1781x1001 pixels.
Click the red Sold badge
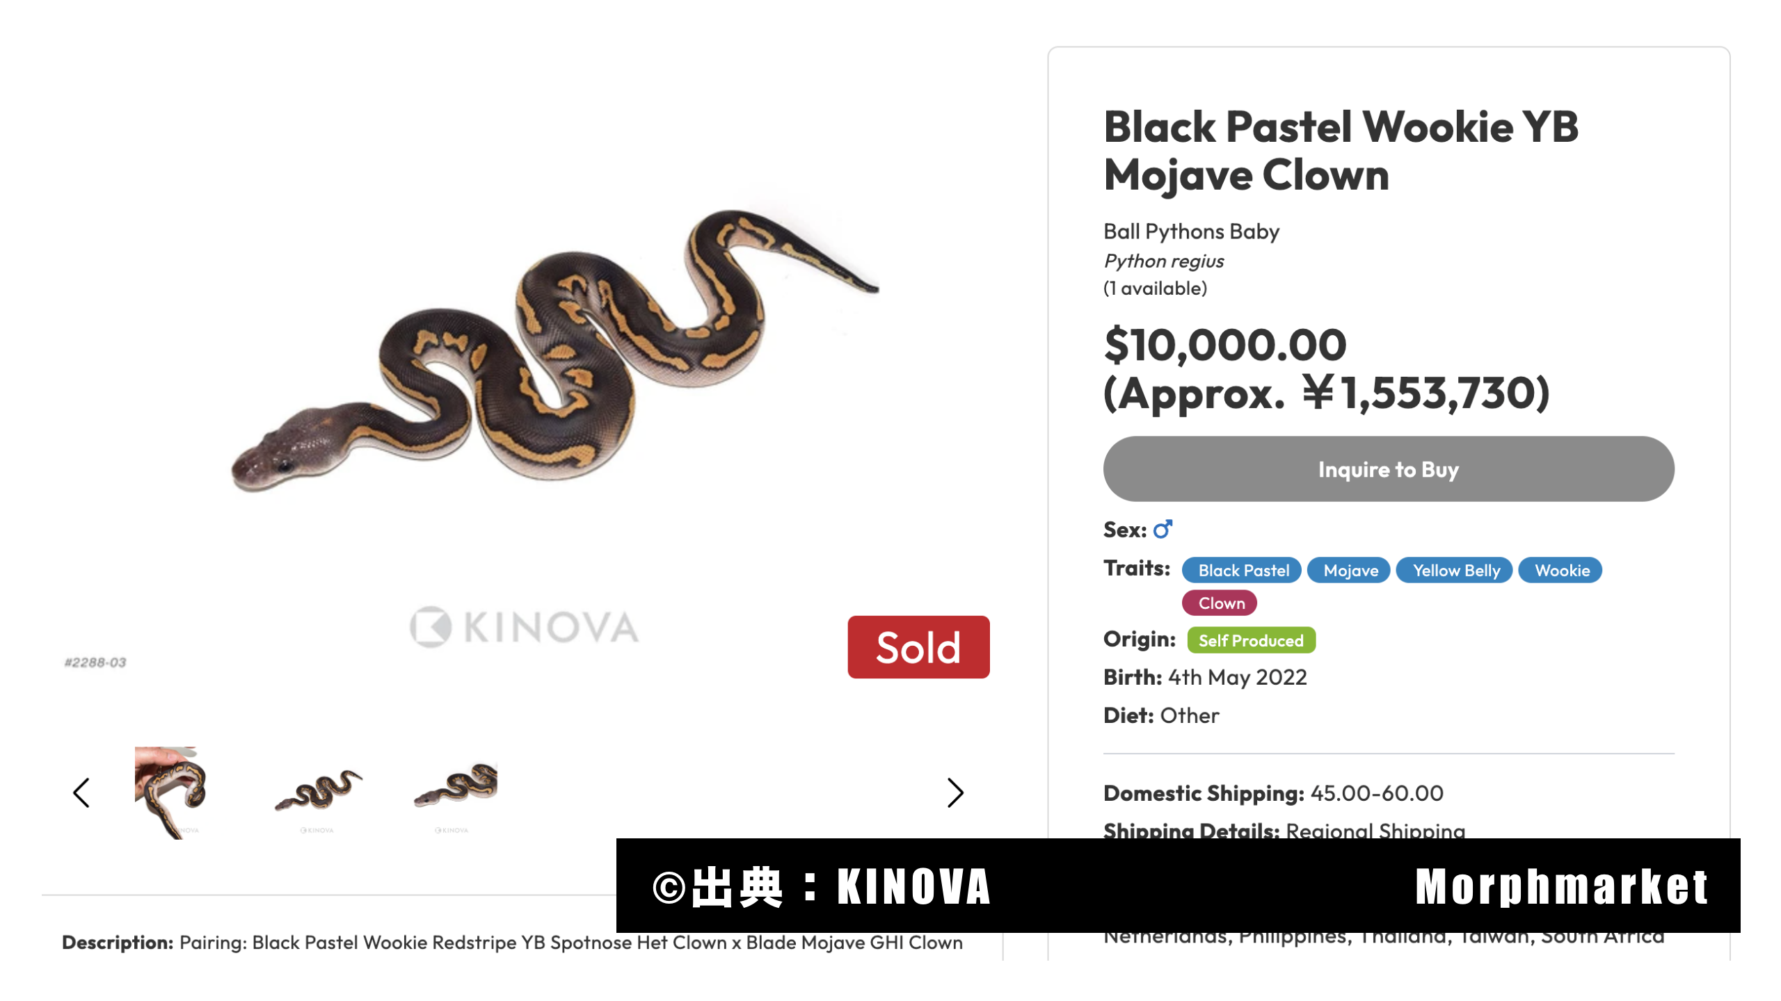point(918,647)
